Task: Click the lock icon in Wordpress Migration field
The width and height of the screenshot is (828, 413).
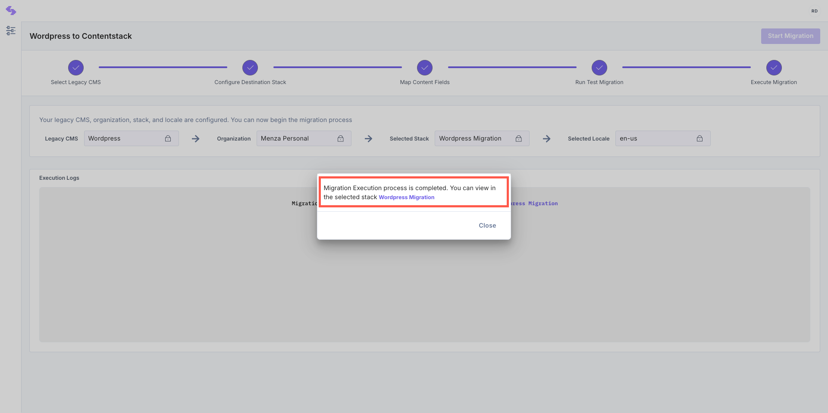Action: point(519,138)
